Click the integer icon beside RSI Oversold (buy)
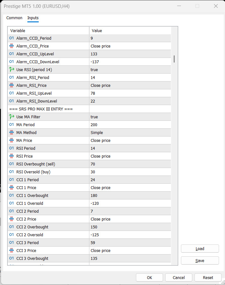Image resolution: width=225 pixels, height=285 pixels. click(x=11, y=172)
